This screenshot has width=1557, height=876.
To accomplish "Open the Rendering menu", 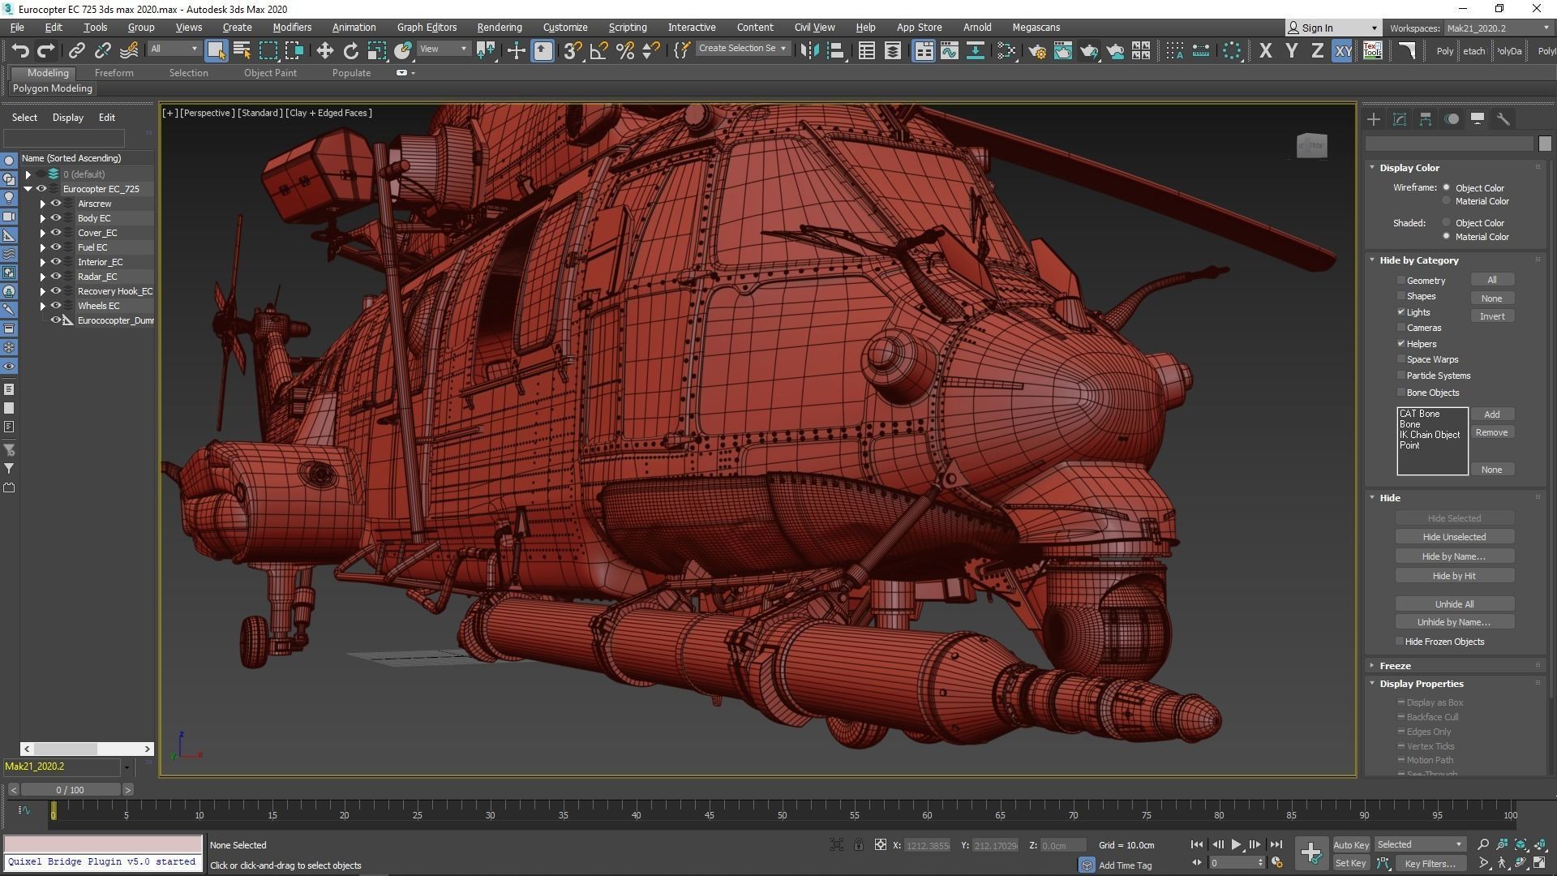I will click(x=499, y=27).
